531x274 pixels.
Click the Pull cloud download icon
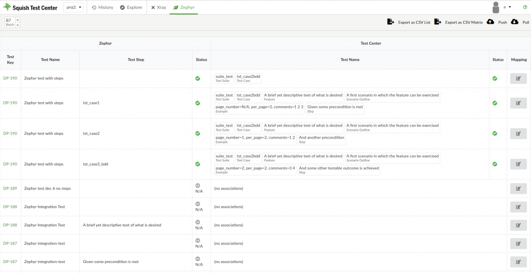[x=514, y=22]
